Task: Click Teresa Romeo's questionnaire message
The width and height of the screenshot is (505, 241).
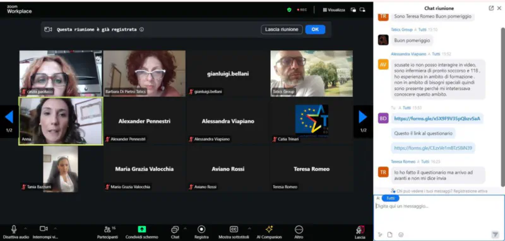Action: pyautogui.click(x=438, y=175)
